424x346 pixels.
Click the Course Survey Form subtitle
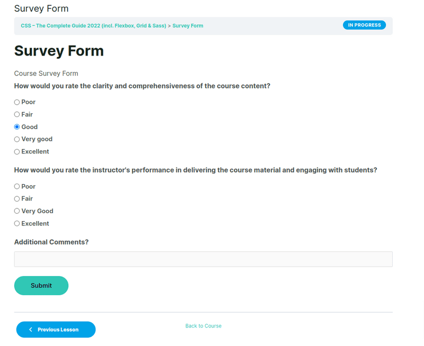pyautogui.click(x=46, y=74)
